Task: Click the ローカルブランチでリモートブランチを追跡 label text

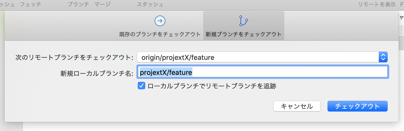Action: [x=212, y=86]
